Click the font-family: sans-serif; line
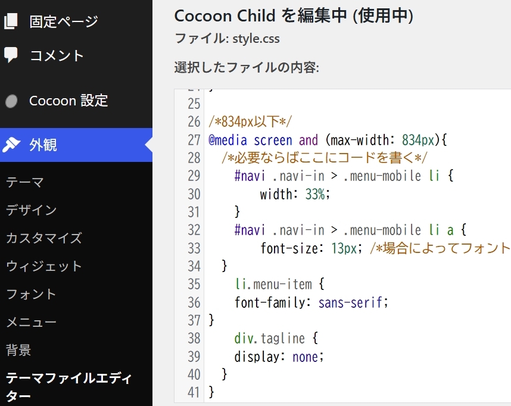Screen dimensions: 511x406 pos(311,302)
